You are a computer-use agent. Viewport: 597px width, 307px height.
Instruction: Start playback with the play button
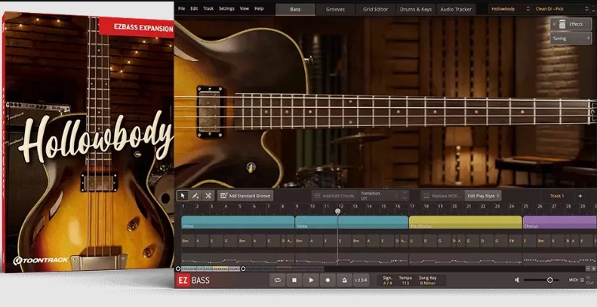tap(311, 281)
